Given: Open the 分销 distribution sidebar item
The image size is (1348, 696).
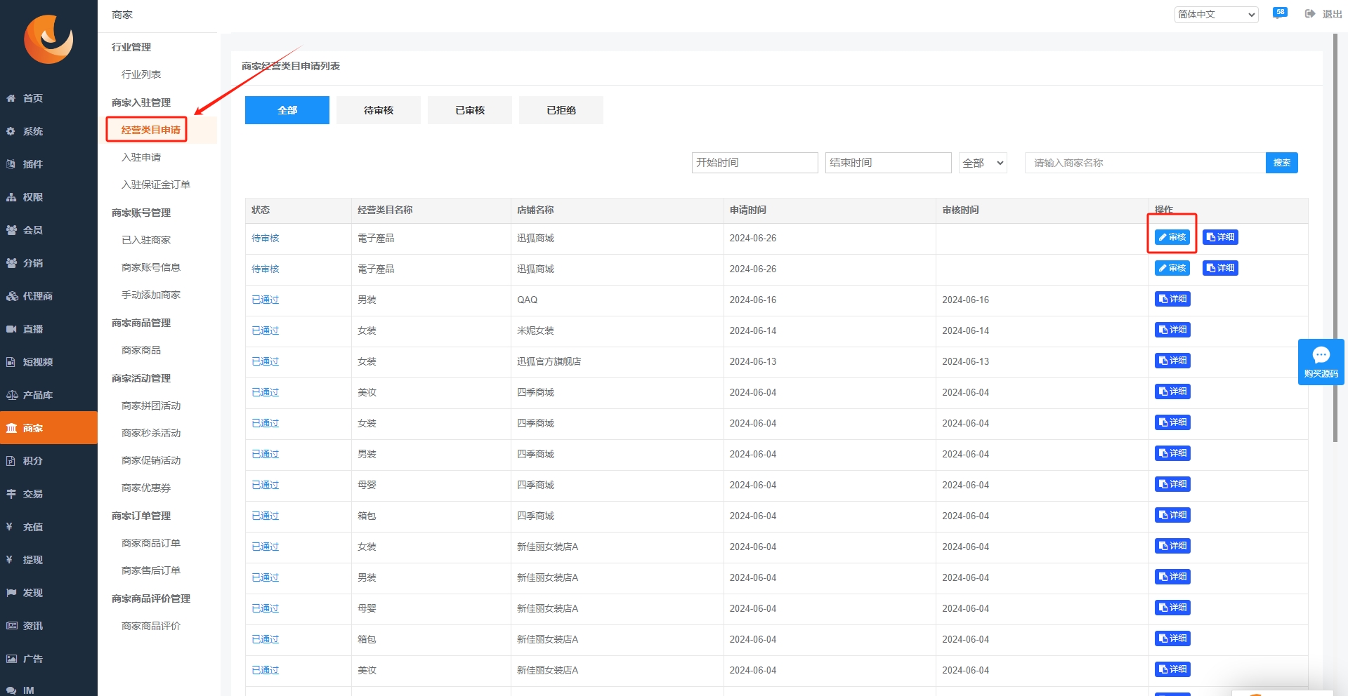Looking at the screenshot, I should pos(48,263).
